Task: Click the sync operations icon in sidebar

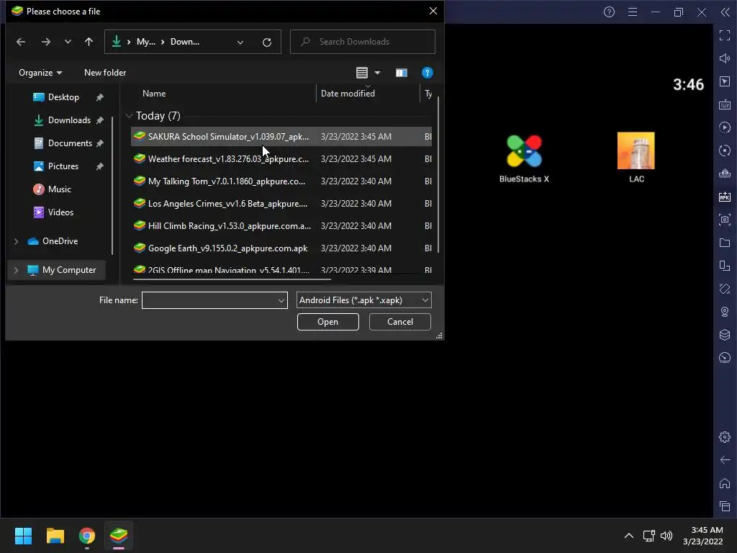Action: pos(724,150)
